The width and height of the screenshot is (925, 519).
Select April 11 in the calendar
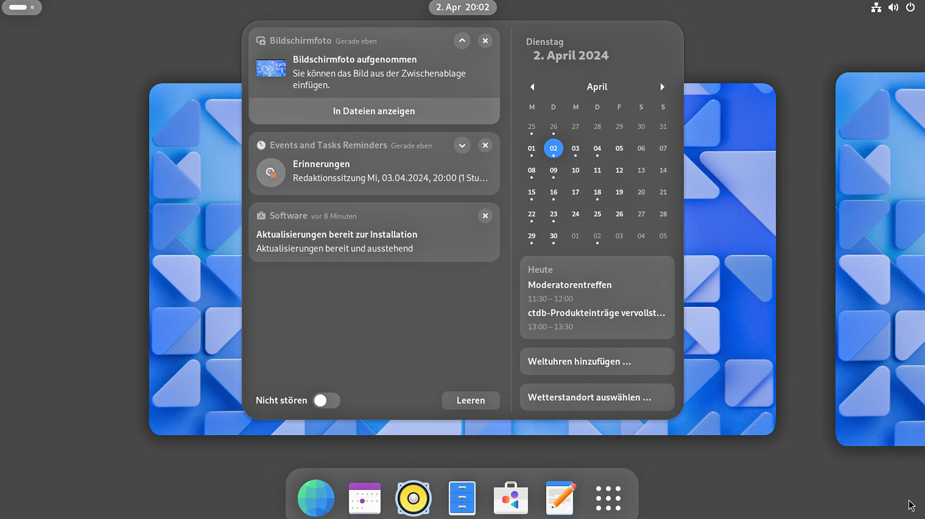point(597,170)
